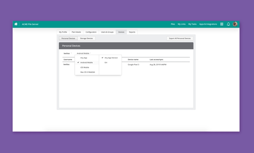Screen dimensions: 254x153
Task: Expand the bwitkac user filter dropdown
Action: tap(68, 54)
